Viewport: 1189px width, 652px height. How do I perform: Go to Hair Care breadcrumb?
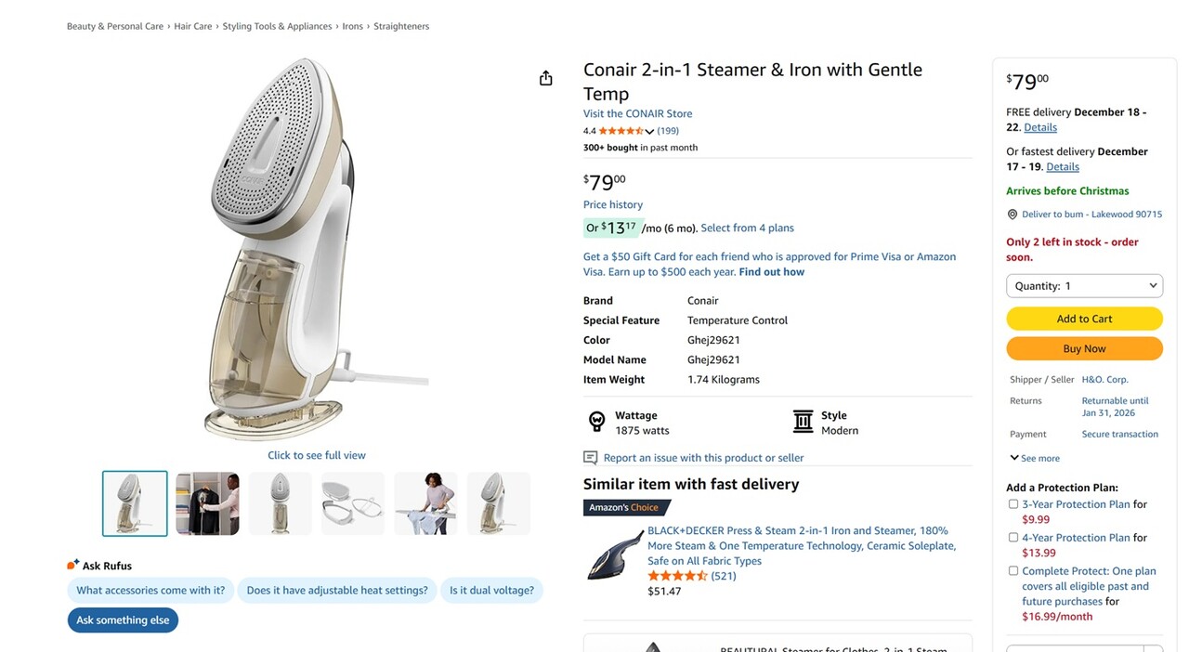[x=193, y=26]
